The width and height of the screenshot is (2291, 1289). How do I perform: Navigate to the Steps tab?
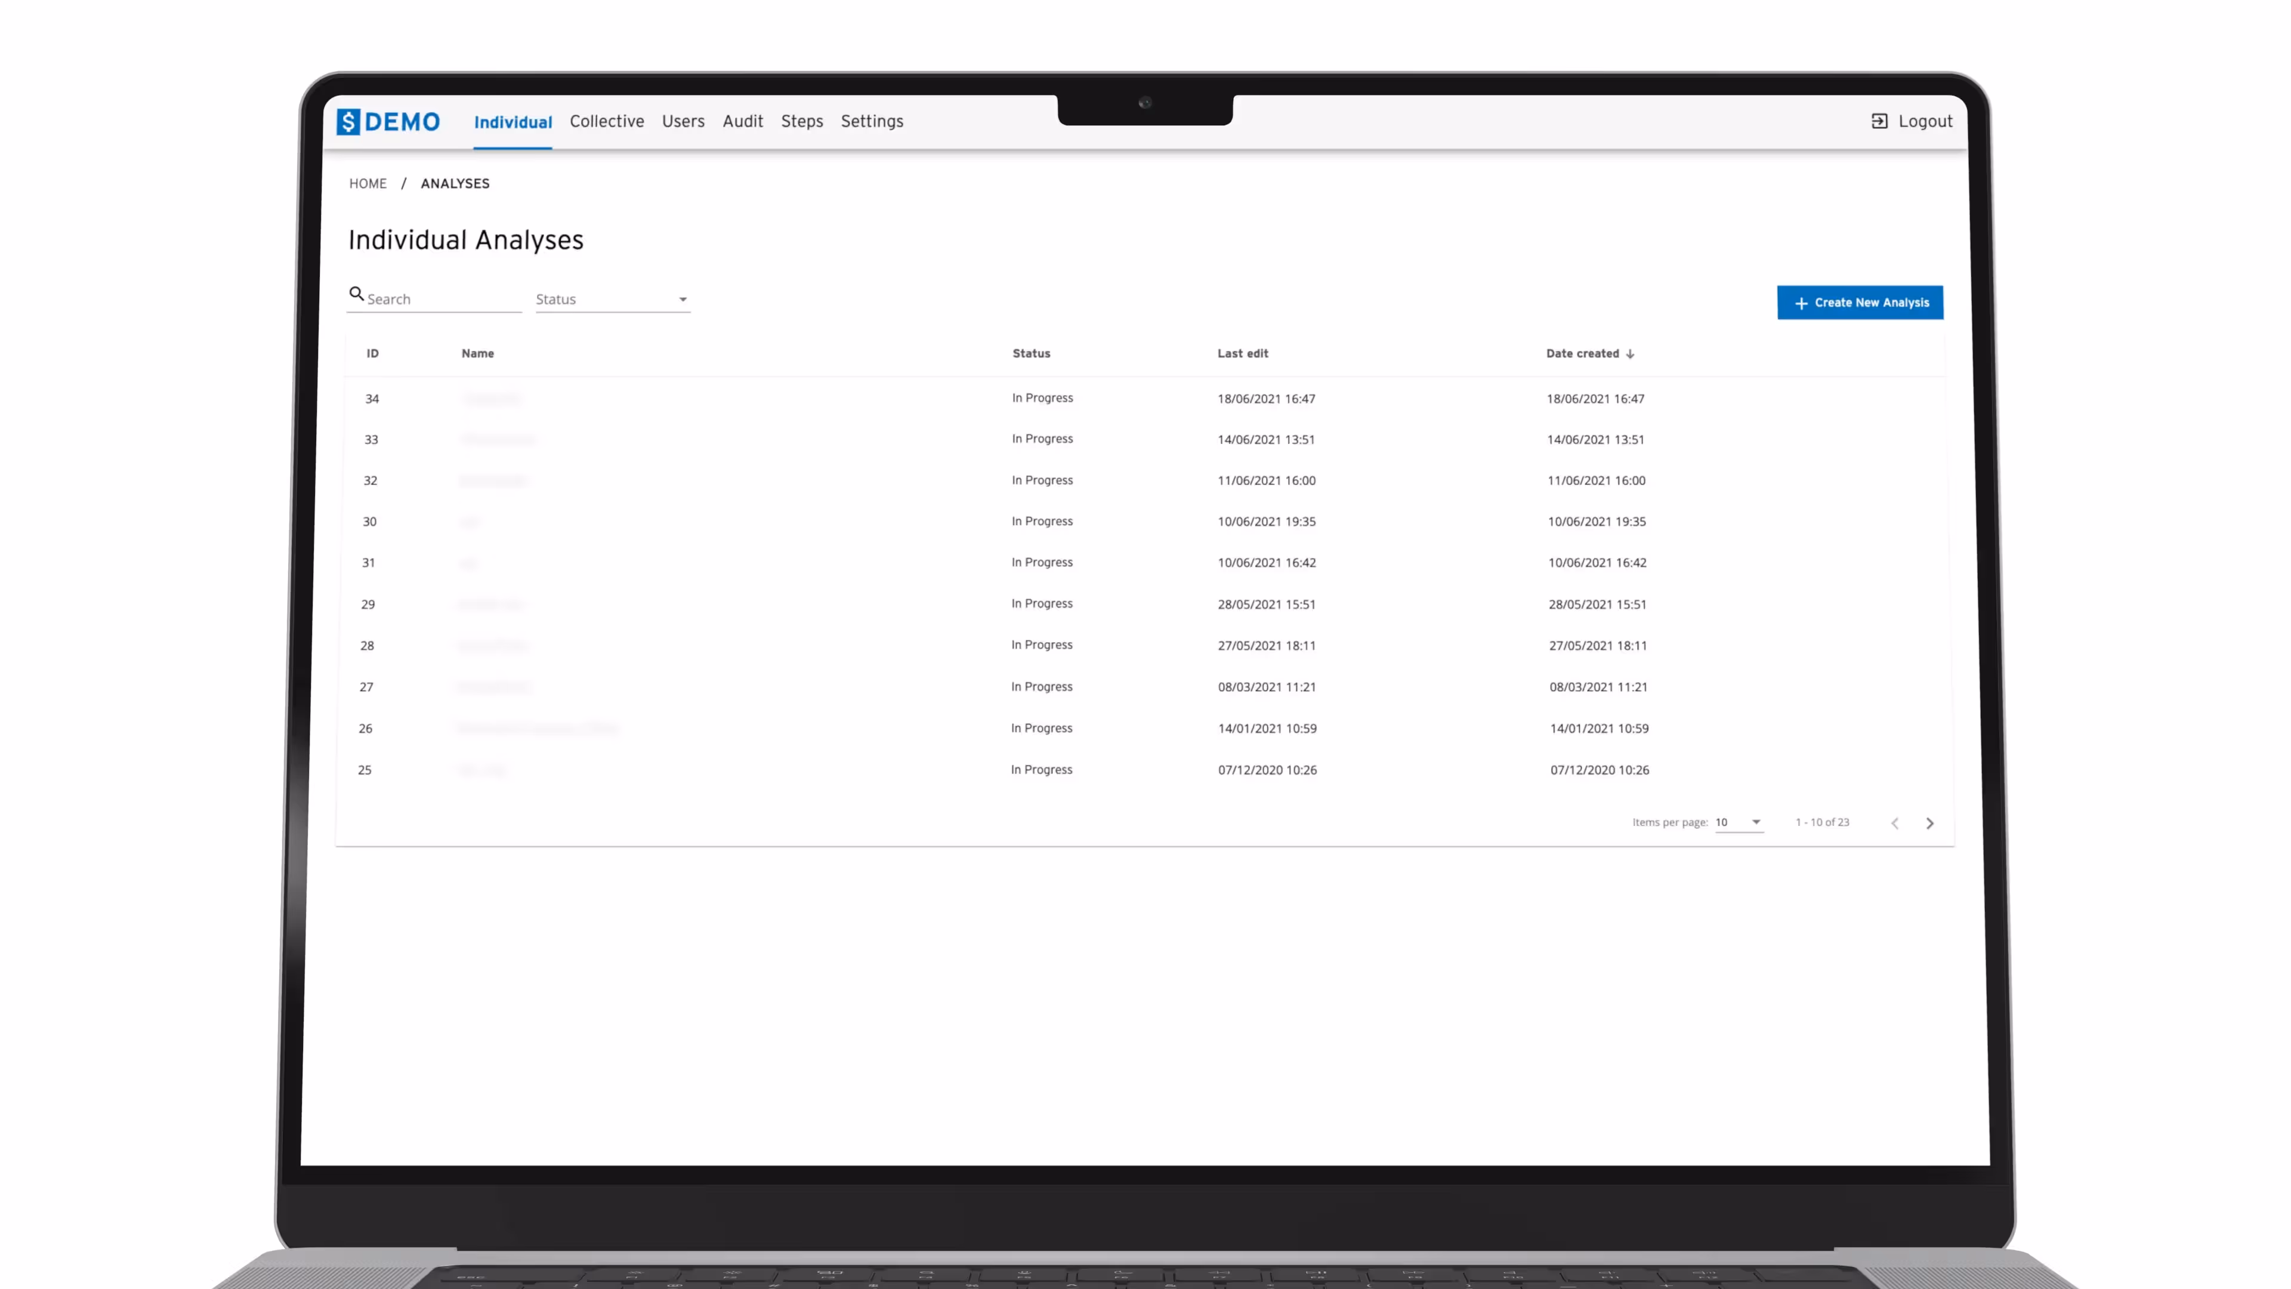tap(801, 122)
